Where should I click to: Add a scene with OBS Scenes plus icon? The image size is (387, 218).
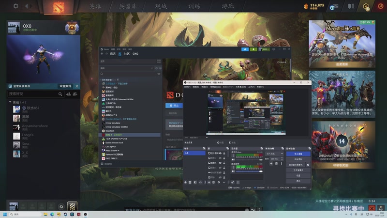186,182
